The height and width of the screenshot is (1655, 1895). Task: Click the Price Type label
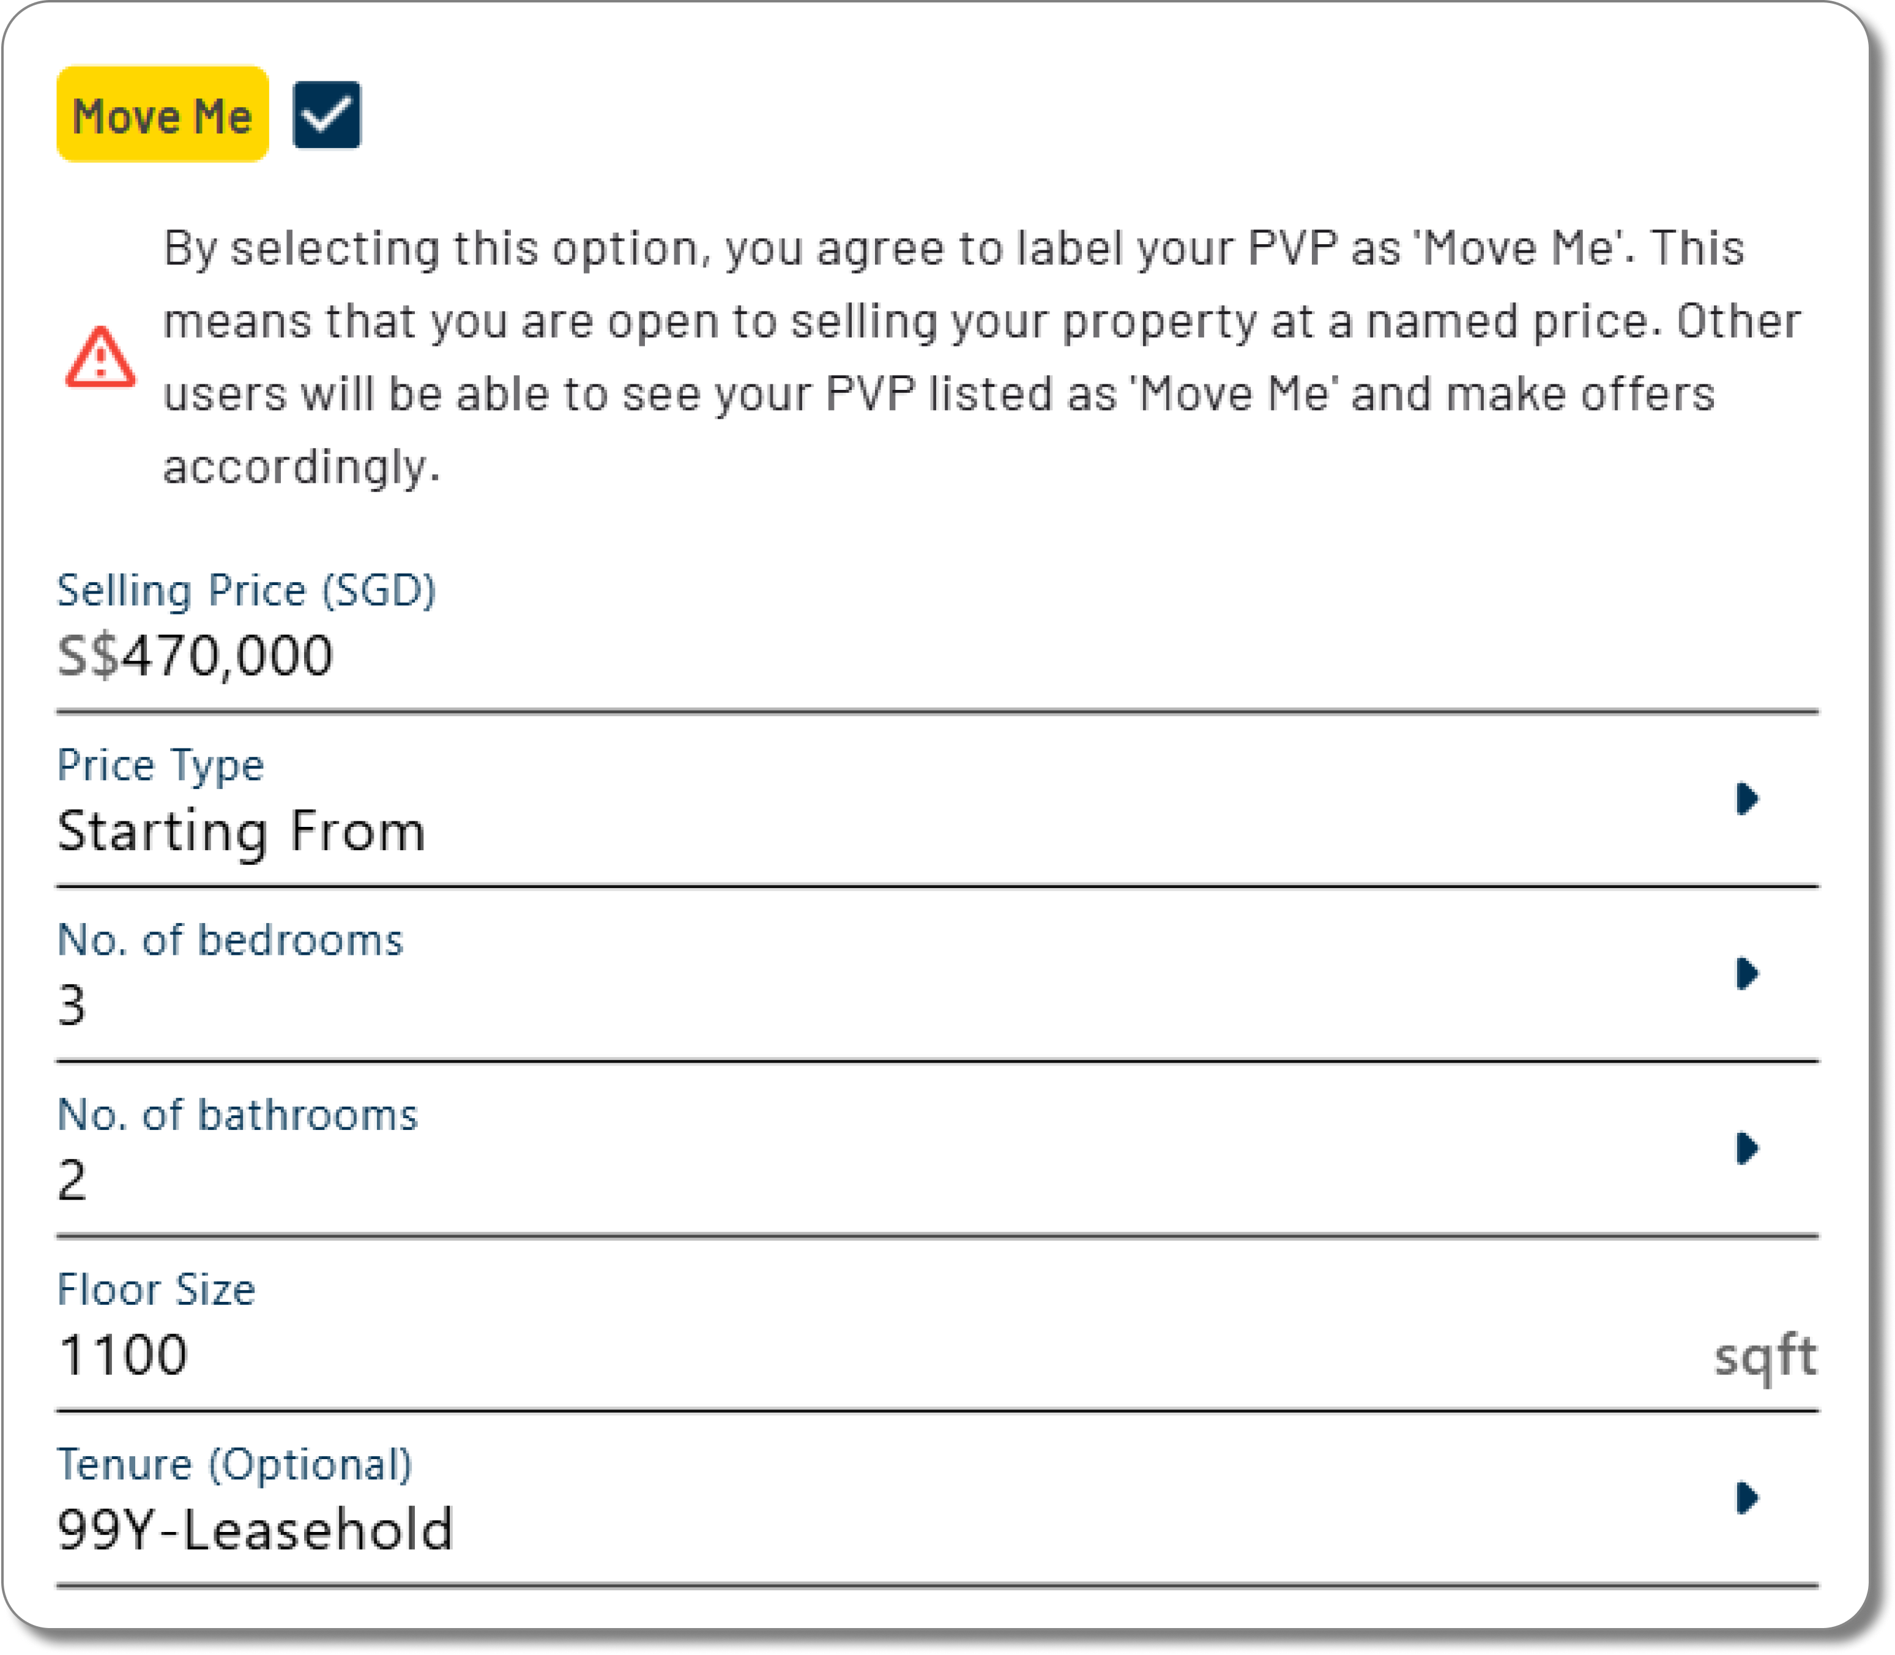(x=160, y=766)
